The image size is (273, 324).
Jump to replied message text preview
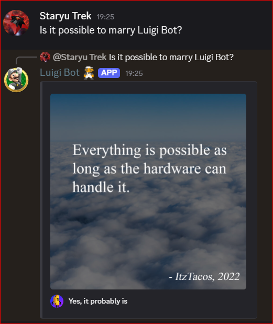click(171, 57)
